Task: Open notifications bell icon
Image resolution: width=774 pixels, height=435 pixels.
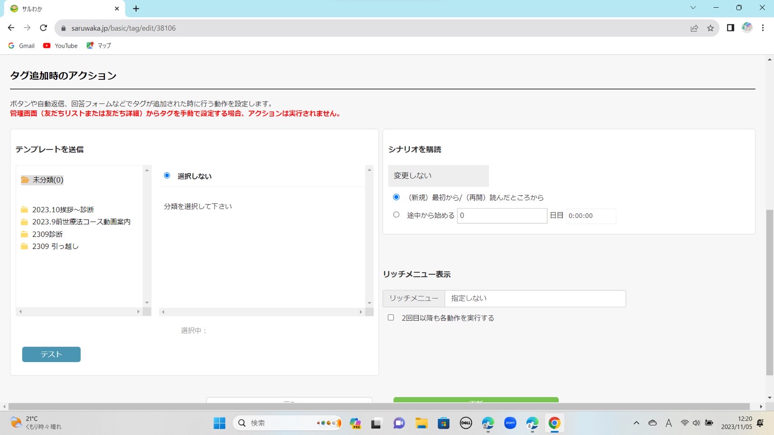Action: click(760, 423)
